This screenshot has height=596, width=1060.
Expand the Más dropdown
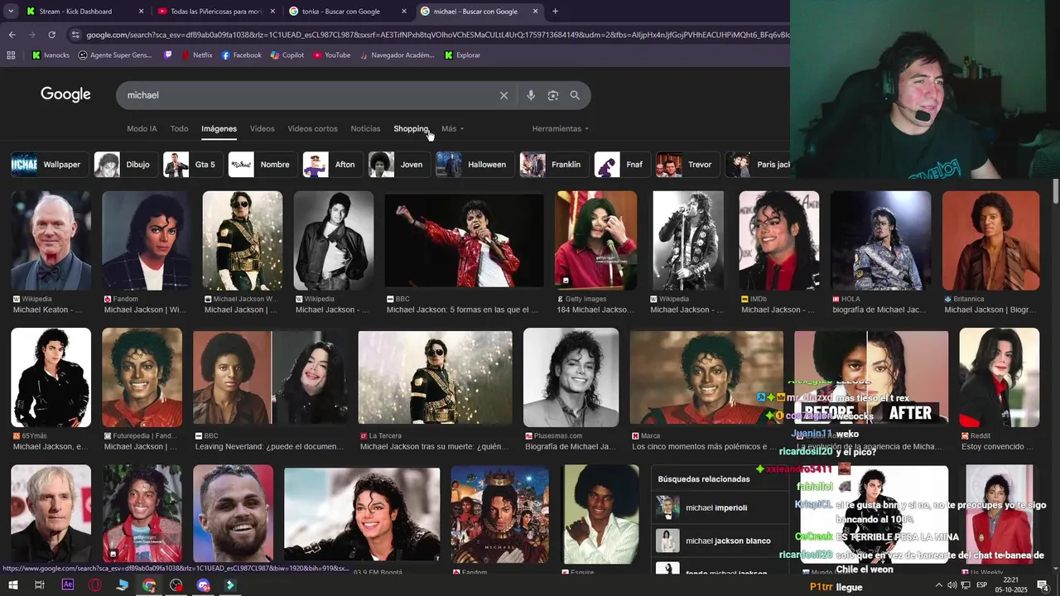pyautogui.click(x=452, y=129)
